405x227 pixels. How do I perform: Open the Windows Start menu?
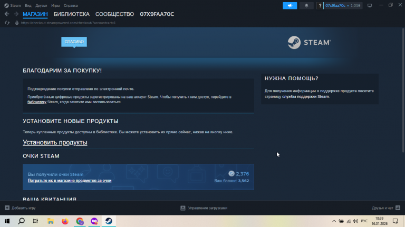pyautogui.click(x=7, y=221)
